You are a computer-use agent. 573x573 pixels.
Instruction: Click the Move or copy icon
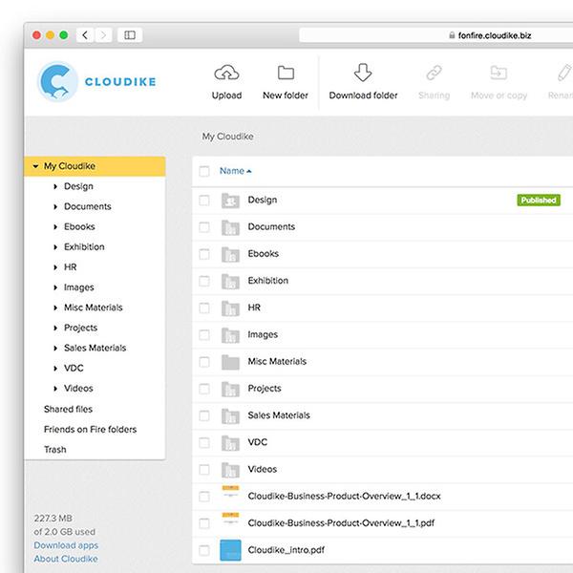tap(499, 73)
